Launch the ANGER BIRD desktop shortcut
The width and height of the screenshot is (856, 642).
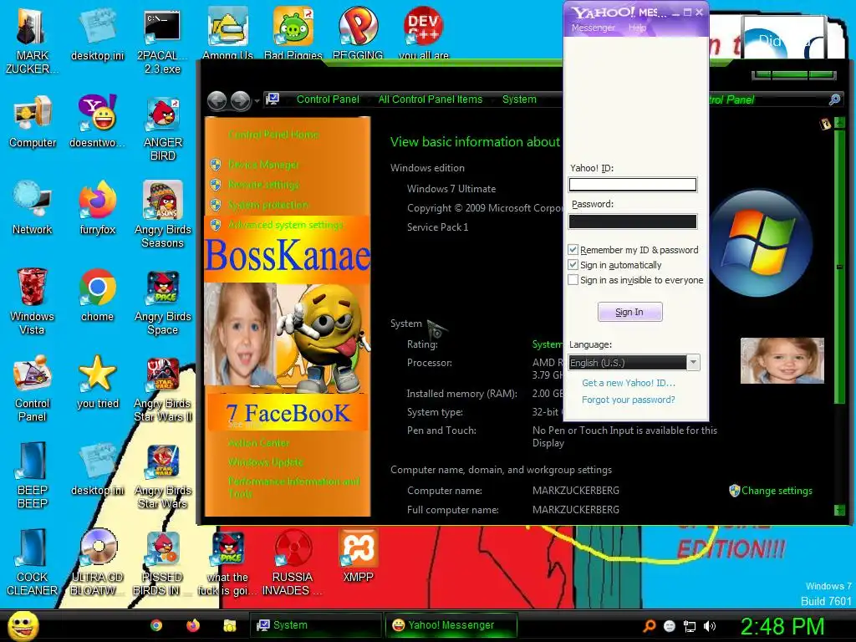(x=162, y=128)
